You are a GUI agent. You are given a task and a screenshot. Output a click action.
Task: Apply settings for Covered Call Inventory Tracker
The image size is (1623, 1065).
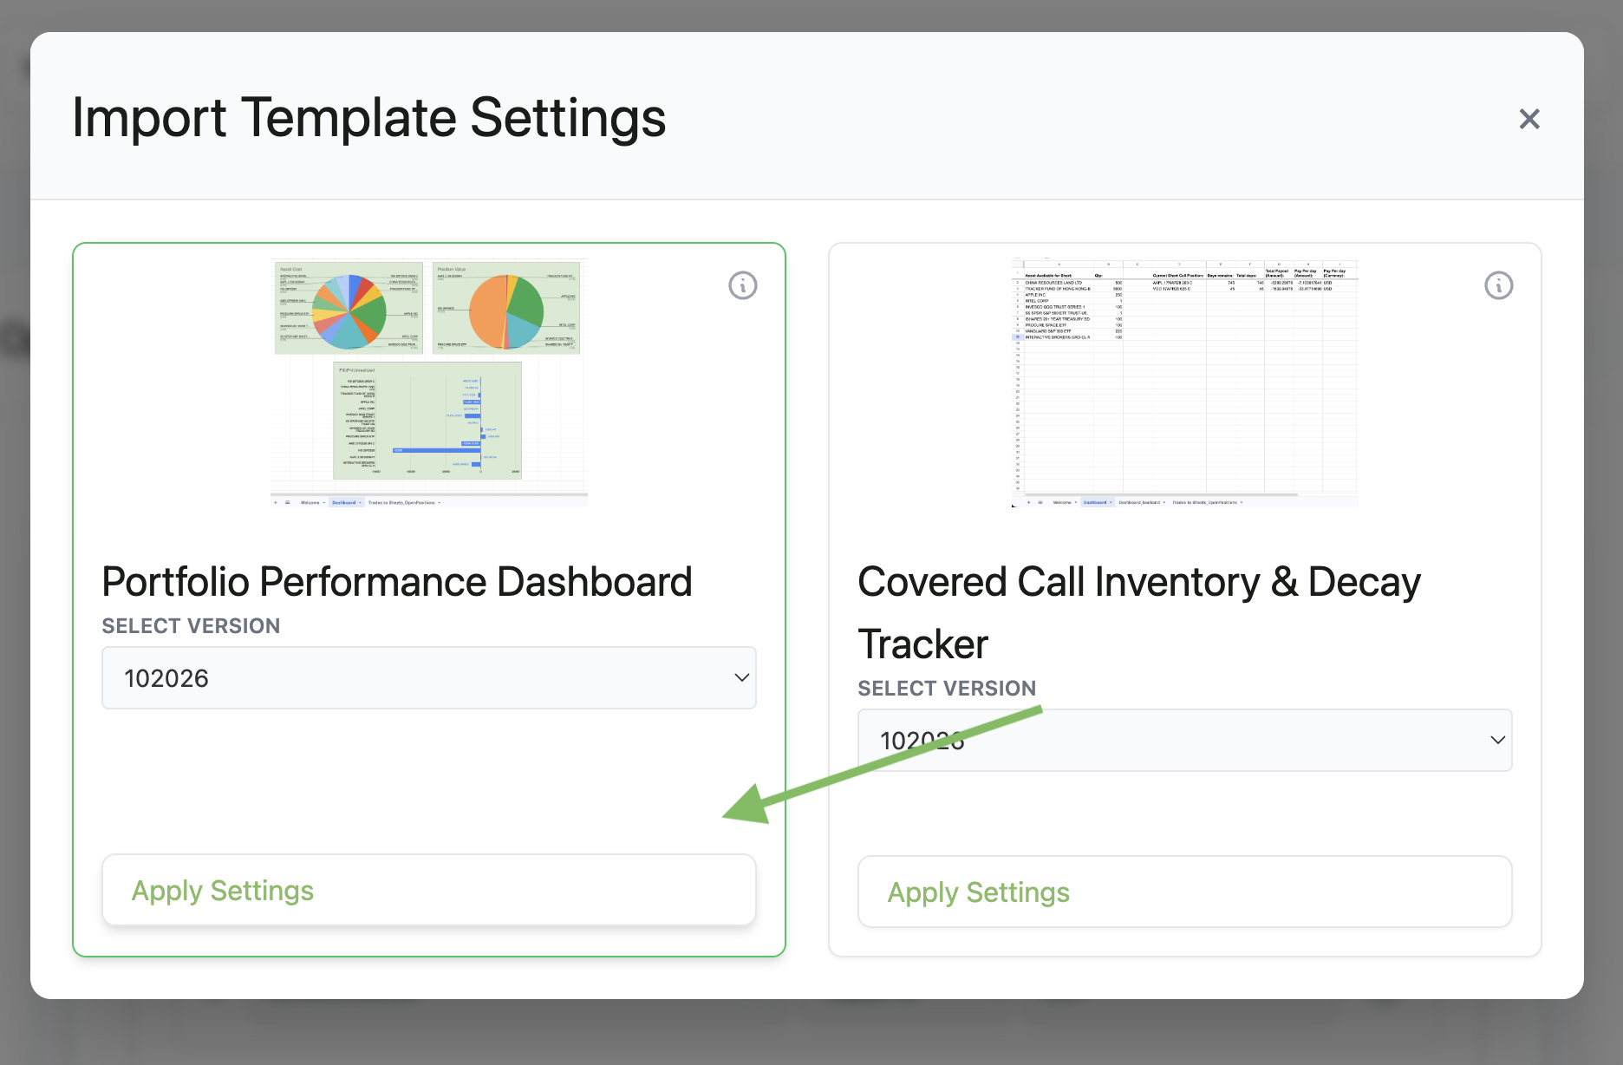1184,892
